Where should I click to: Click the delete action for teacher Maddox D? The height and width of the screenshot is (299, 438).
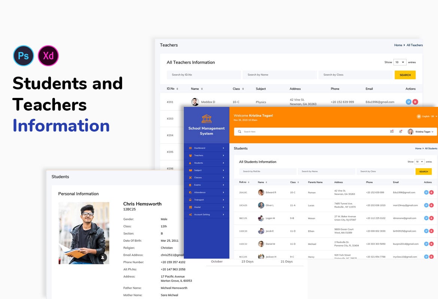(x=415, y=102)
